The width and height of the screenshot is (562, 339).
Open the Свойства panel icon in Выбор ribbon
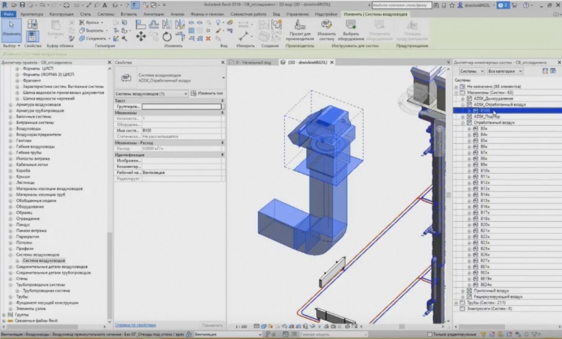coord(33,36)
